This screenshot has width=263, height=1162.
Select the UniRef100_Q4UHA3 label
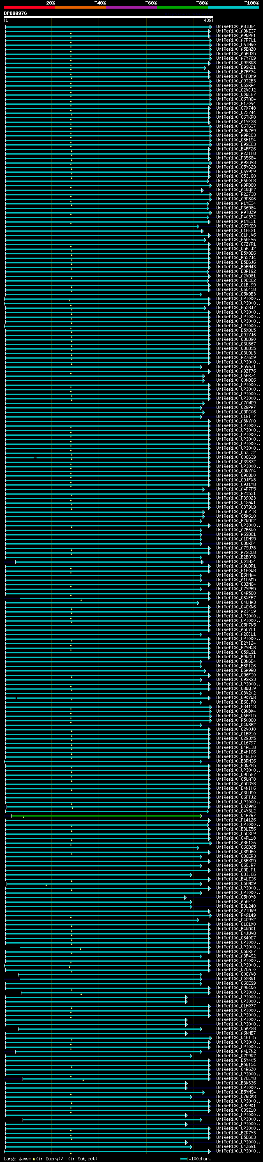(x=236, y=603)
